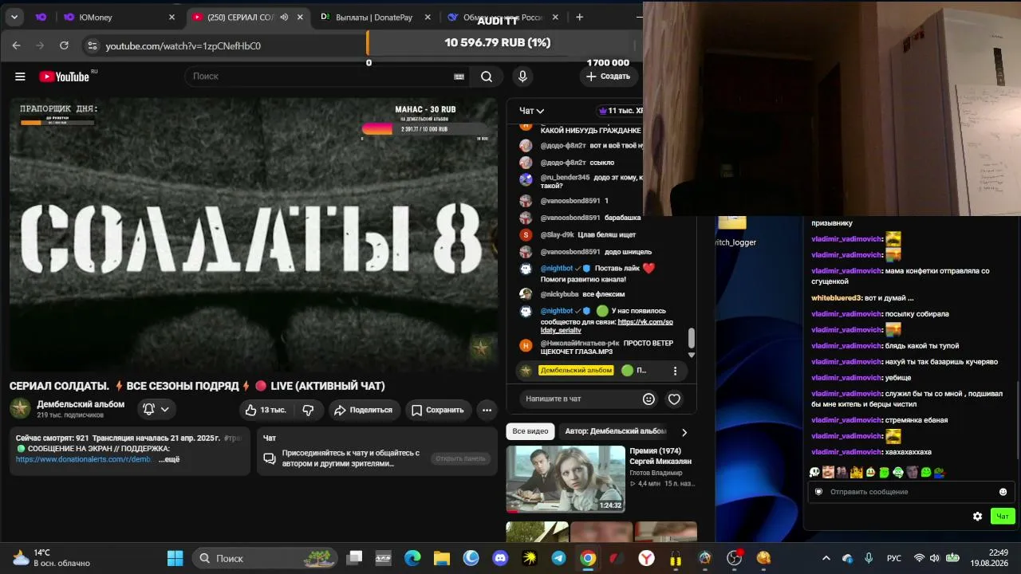This screenshot has width=1021, height=574.
Task: Click the Создать create button
Action: (x=609, y=77)
